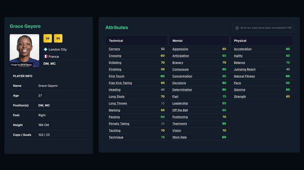The image size is (304, 170).
Task: Click the Physical column header
Action: pos(240,41)
